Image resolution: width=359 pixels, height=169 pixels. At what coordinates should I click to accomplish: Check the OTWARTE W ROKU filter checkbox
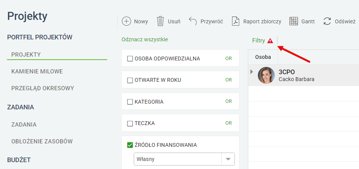click(x=130, y=80)
